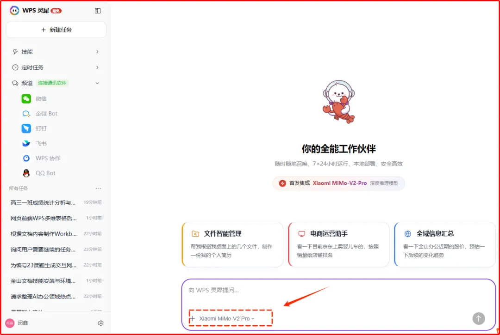This screenshot has height=335, width=500.
Task: Collapse sidebar with the panel toggle icon
Action: point(98,11)
